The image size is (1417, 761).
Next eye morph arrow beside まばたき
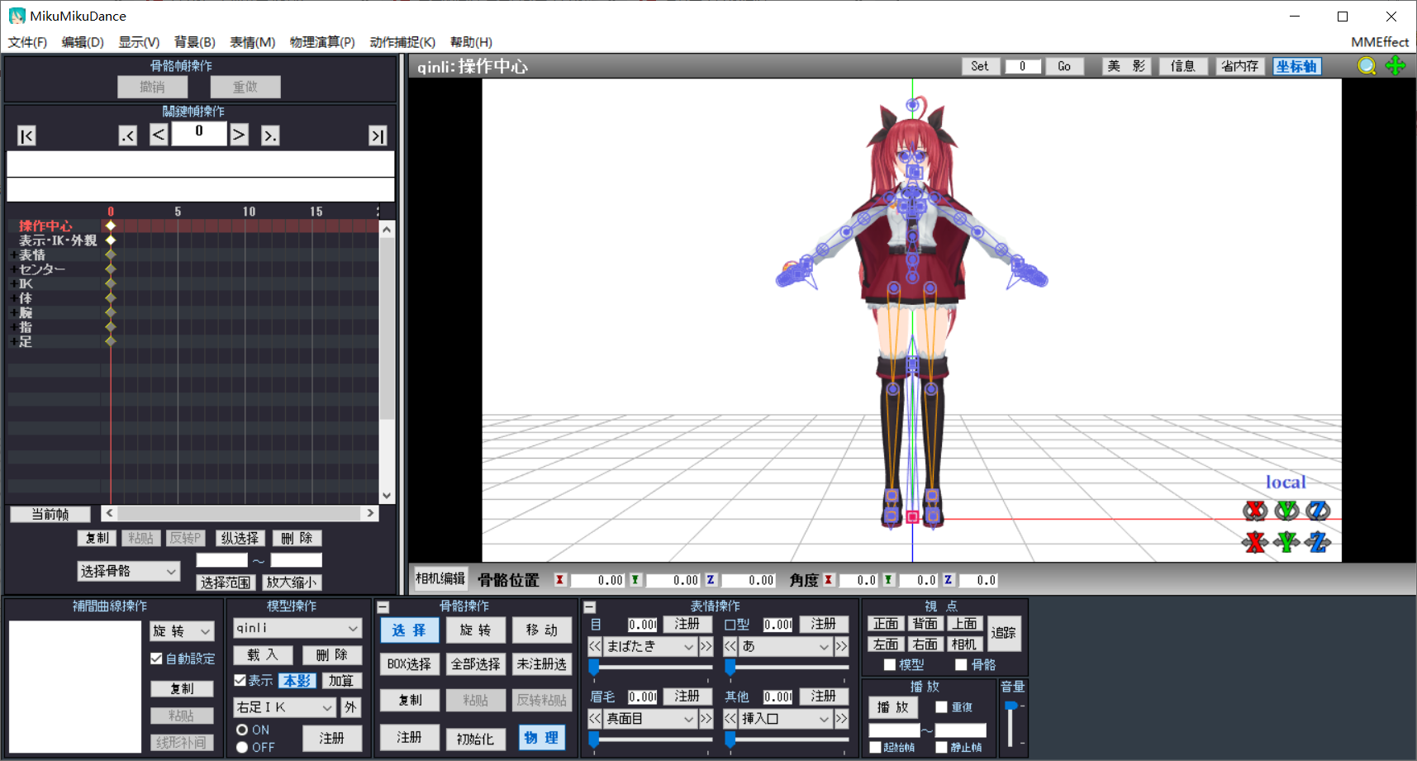(x=706, y=646)
